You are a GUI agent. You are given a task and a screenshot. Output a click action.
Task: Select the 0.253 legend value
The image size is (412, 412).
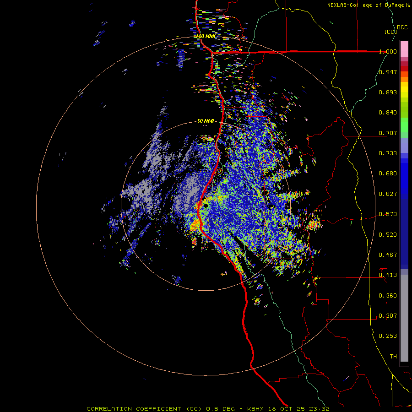click(x=388, y=336)
